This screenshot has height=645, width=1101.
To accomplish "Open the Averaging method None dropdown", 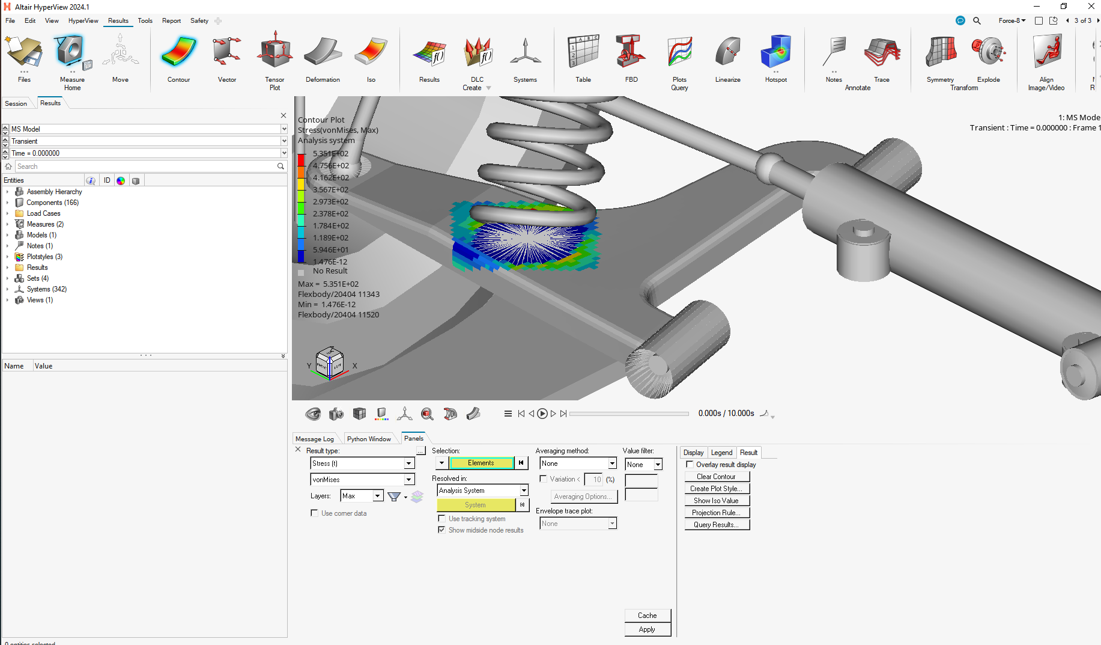I will [x=612, y=463].
